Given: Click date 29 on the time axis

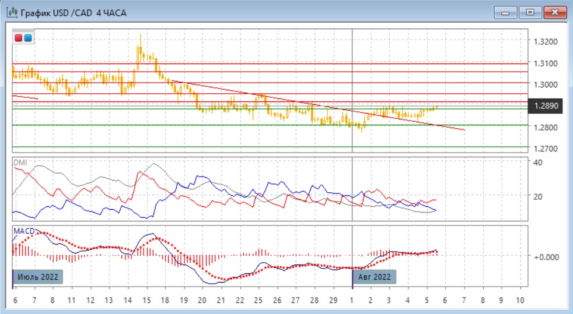Looking at the screenshot, I should point(332,300).
